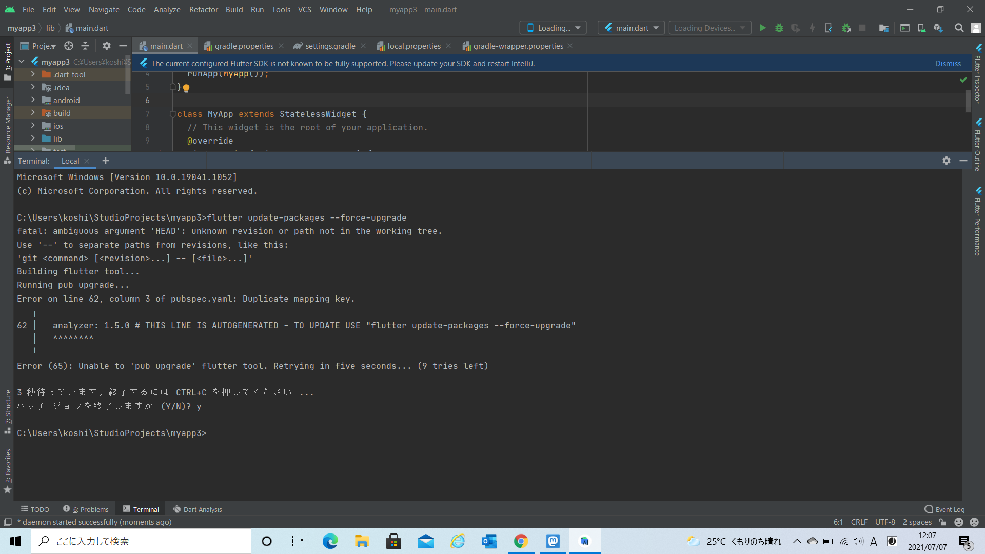Switch to the gradle.properties tab

243,46
